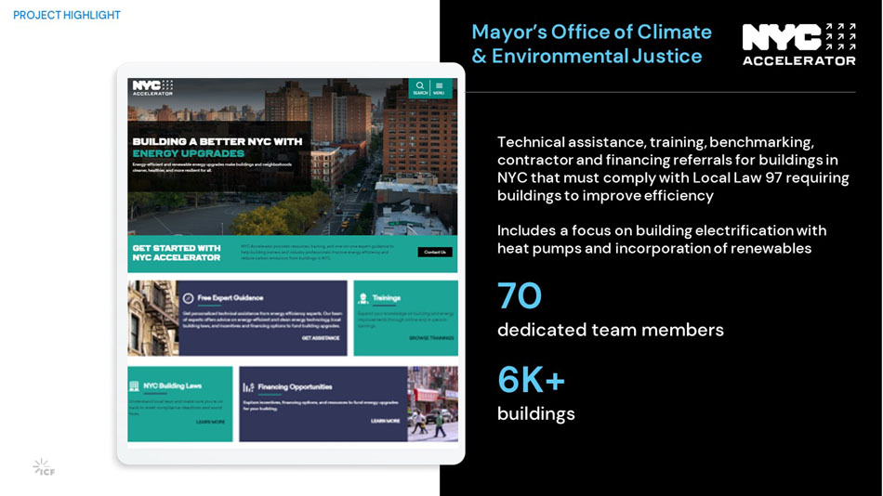Click the Browse Trainings link

pos(431,338)
